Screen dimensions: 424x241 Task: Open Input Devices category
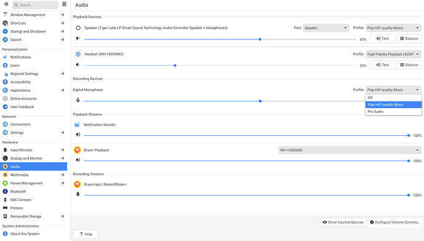click(34, 150)
